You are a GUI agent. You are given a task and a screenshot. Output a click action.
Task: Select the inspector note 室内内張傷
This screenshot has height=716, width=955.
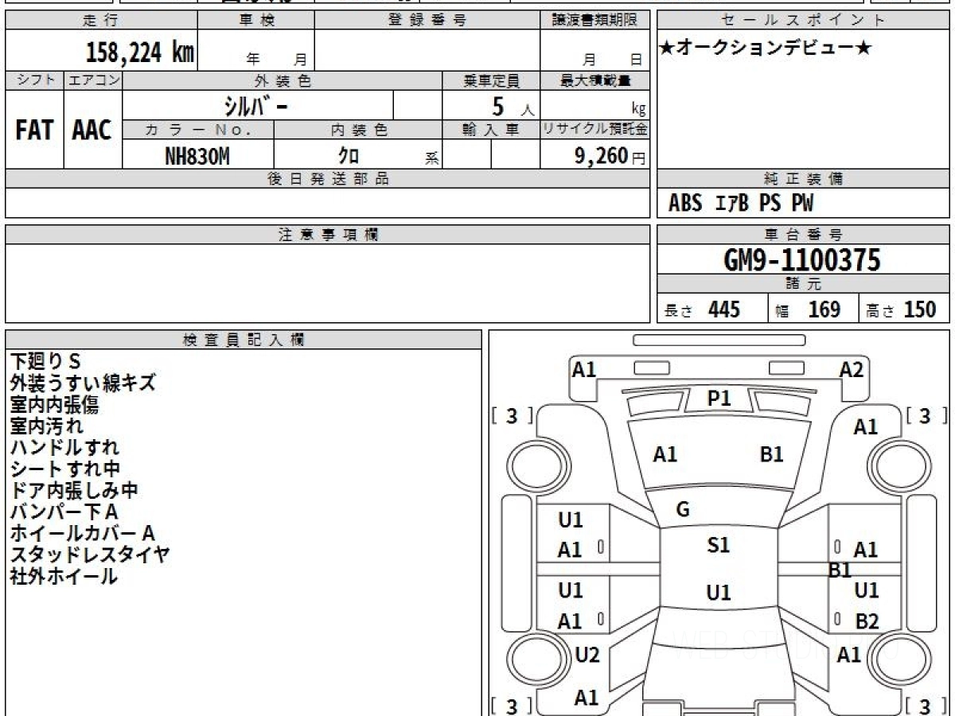point(55,404)
